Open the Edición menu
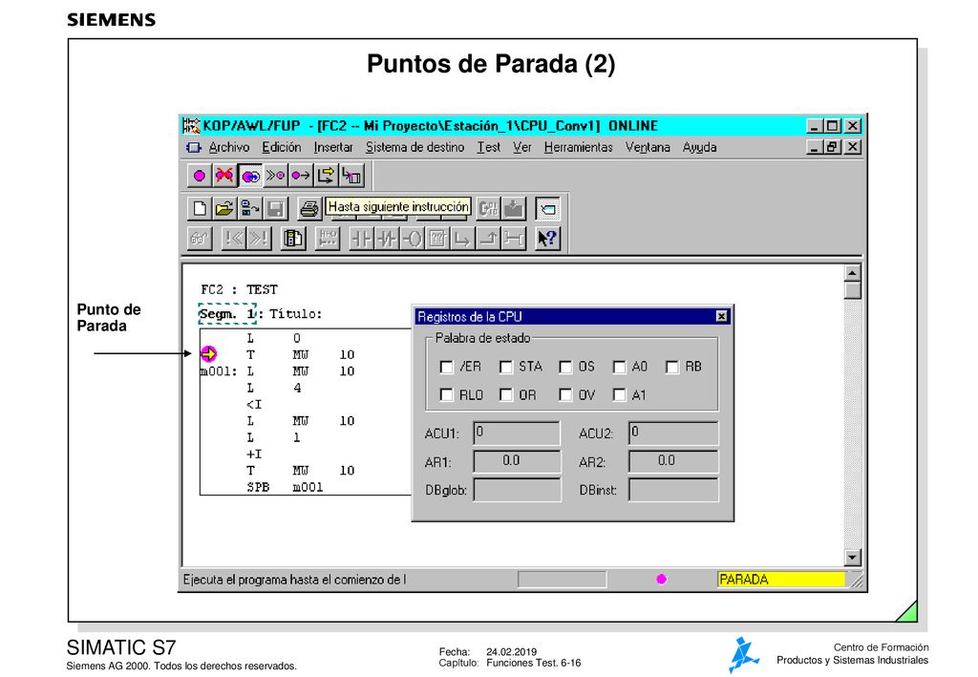The image size is (978, 677). click(x=282, y=148)
